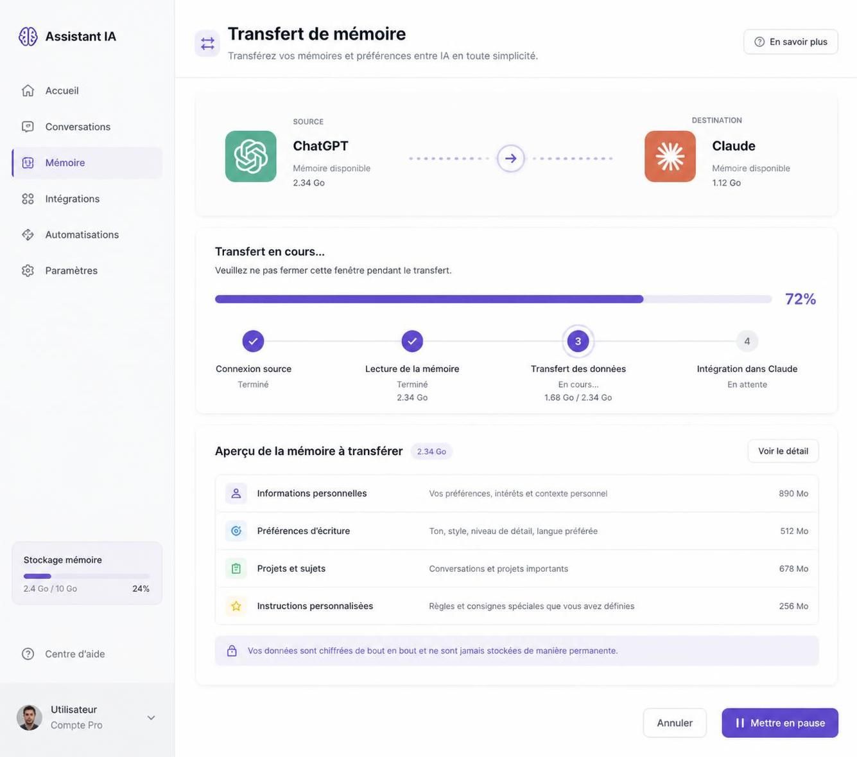The width and height of the screenshot is (857, 757).
Task: Click the 512 Mo size value
Action: 794,531
